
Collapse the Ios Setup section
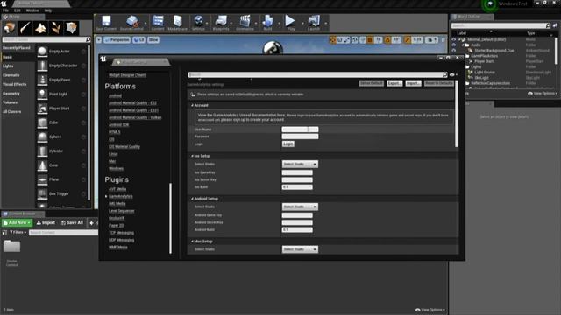click(x=192, y=156)
